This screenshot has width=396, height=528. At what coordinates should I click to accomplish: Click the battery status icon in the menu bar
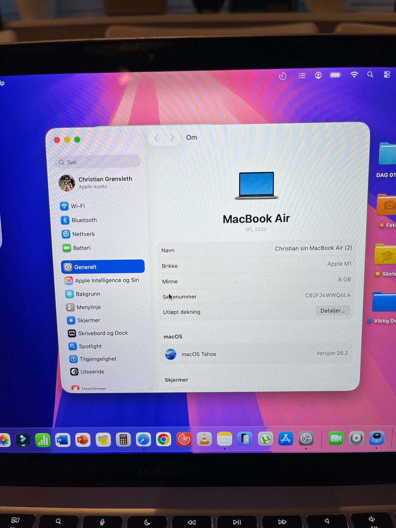pos(335,75)
